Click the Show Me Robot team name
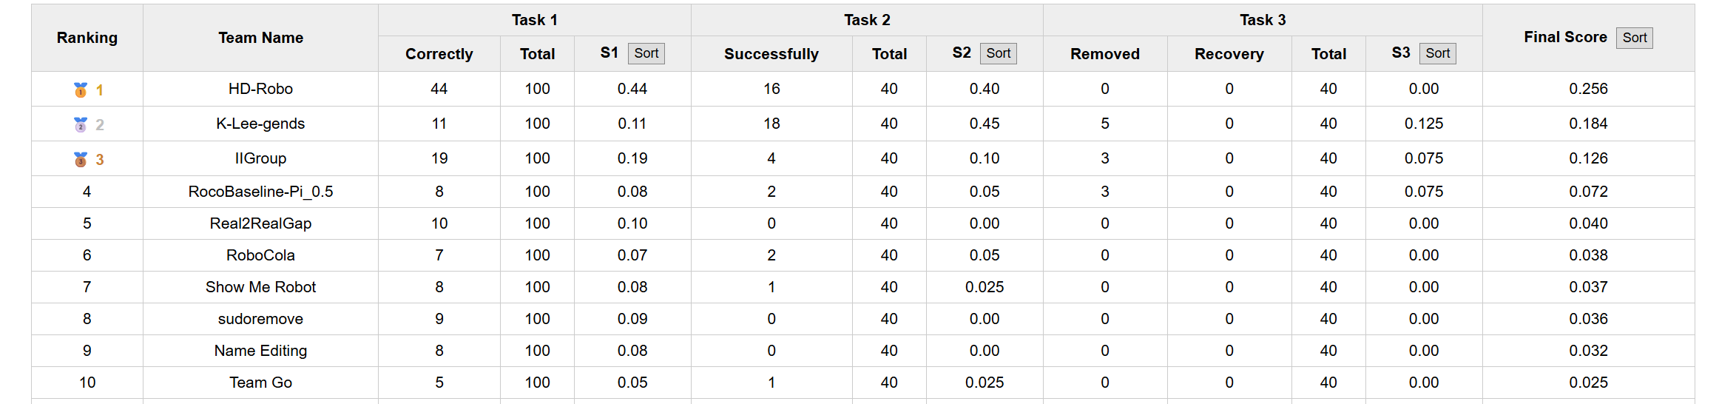This screenshot has height=404, width=1719. [x=260, y=287]
